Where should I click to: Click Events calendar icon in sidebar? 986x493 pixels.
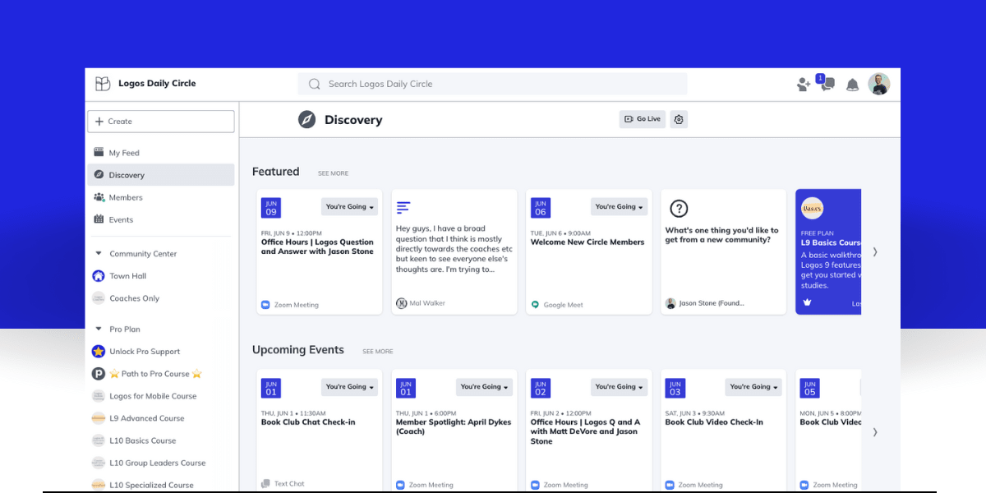click(99, 219)
